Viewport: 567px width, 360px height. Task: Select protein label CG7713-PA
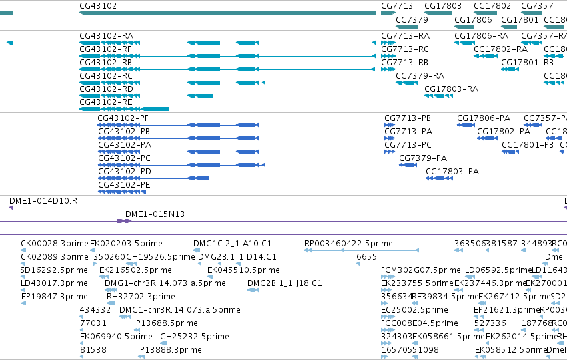(408, 132)
